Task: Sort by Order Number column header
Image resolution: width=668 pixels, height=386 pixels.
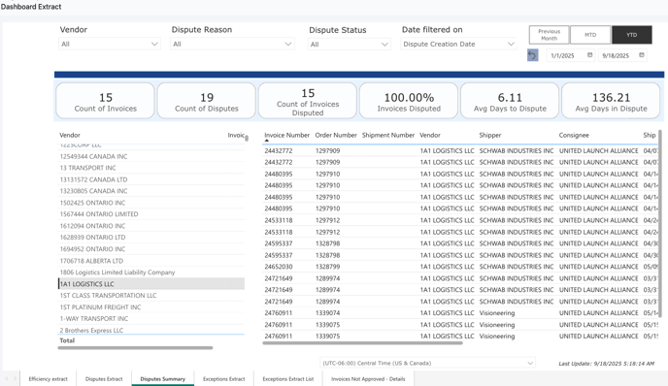Action: (336, 135)
